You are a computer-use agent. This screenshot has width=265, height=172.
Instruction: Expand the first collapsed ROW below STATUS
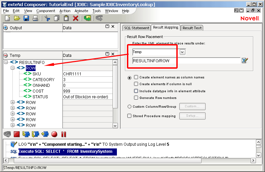tap(12, 102)
